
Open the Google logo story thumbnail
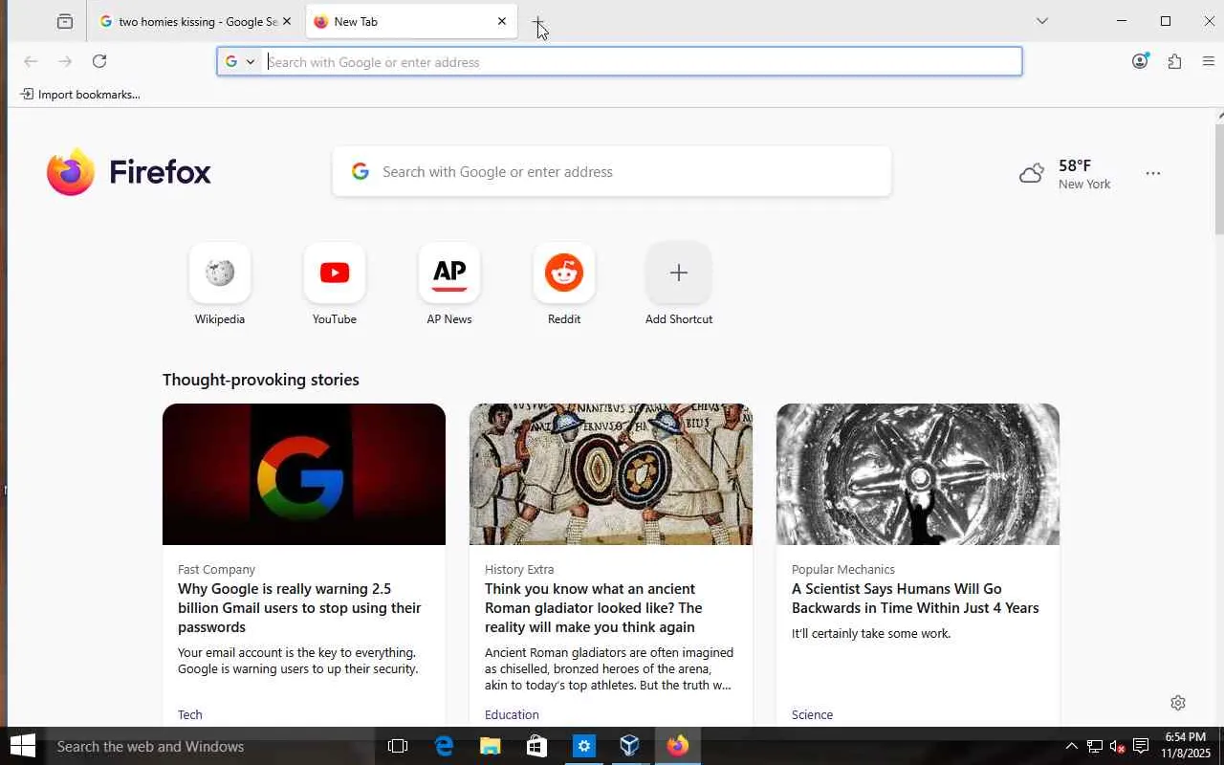point(304,474)
